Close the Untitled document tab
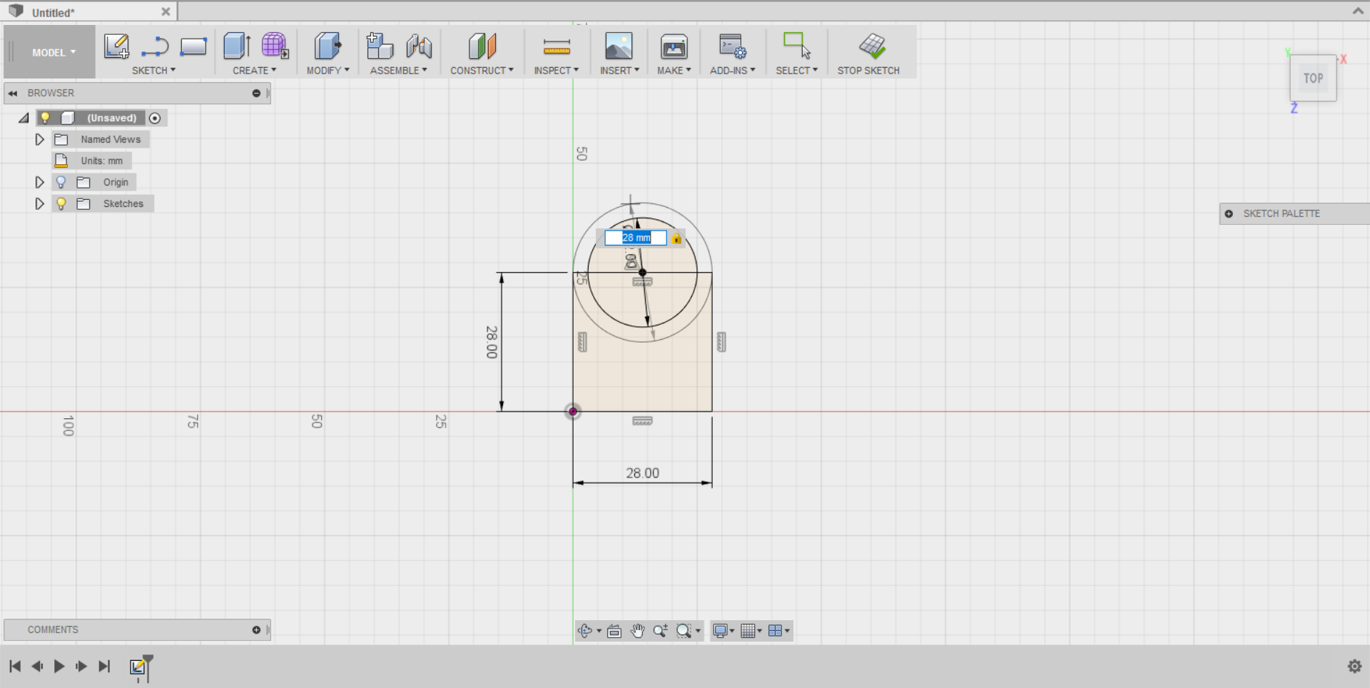Image resolution: width=1370 pixels, height=688 pixels. coord(166,11)
